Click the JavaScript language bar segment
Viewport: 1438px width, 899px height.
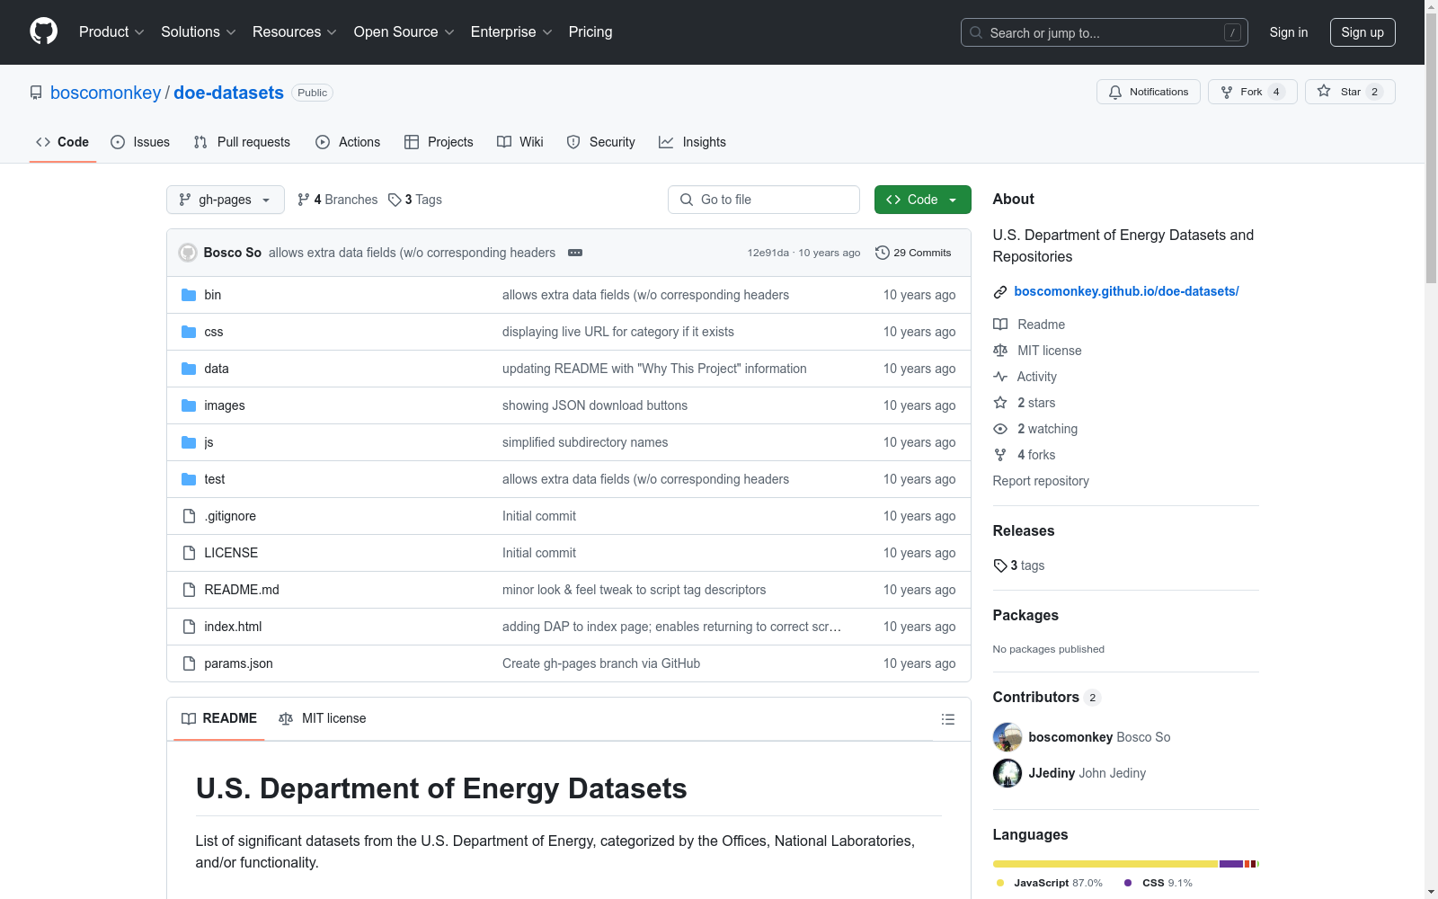point(1105,864)
